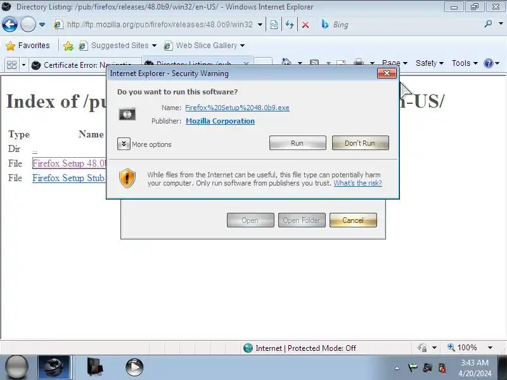507x380 pixels.
Task: Switch to the Directory Listing tab
Action: (196, 63)
